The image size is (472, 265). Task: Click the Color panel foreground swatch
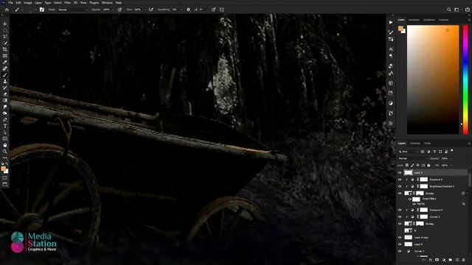(x=400, y=29)
